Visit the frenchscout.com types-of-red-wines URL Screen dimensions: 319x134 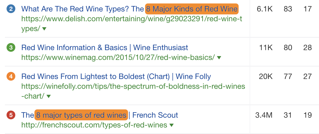point(94,125)
